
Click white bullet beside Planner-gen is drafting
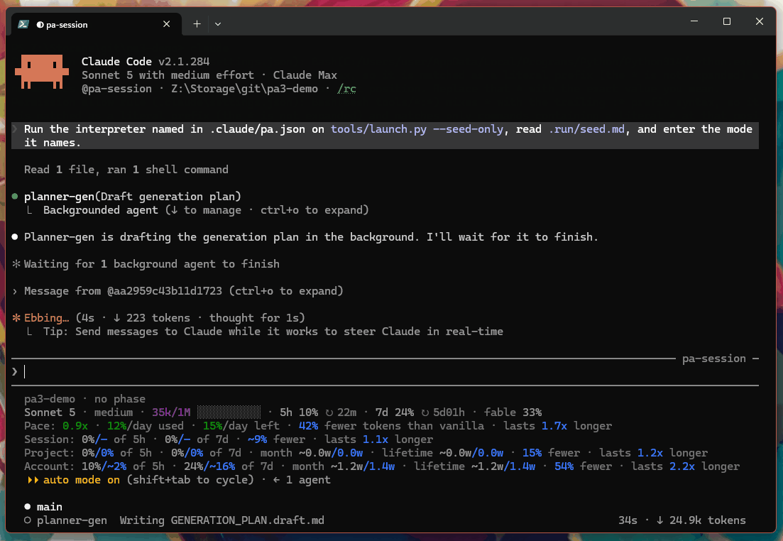pyautogui.click(x=15, y=237)
